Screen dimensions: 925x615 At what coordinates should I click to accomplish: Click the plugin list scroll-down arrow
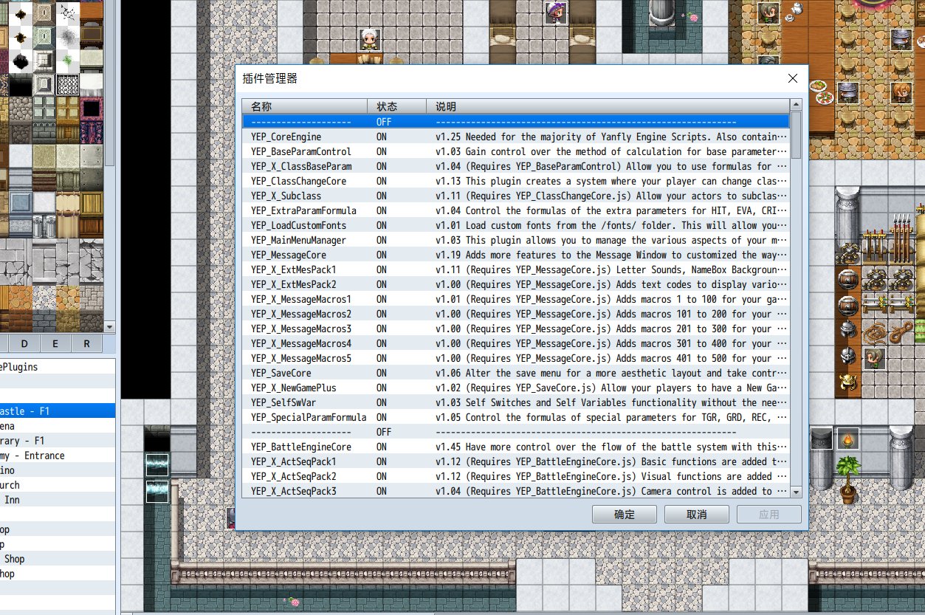tap(796, 492)
